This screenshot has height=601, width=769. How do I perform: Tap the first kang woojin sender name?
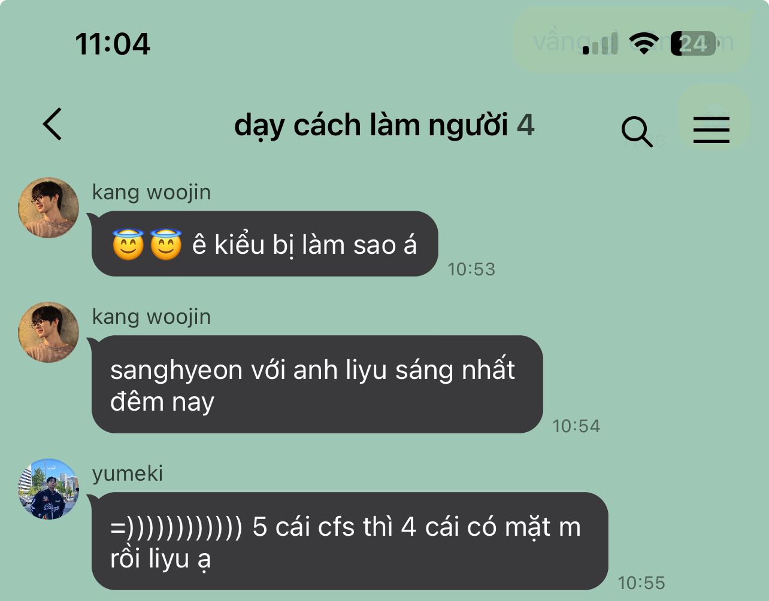[x=152, y=192]
